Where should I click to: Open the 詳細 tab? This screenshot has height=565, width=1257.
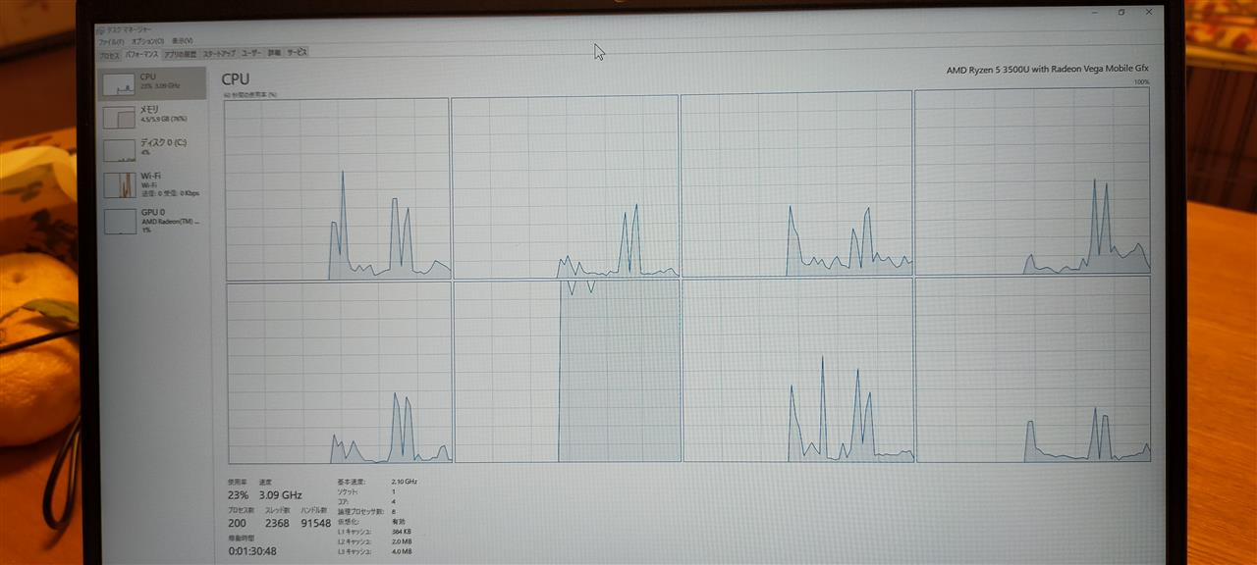(274, 53)
